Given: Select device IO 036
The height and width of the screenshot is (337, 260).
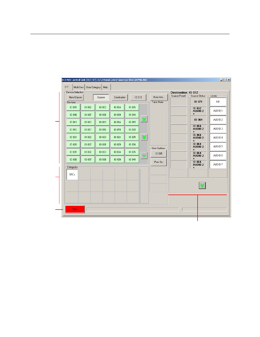Looking at the screenshot, I should tap(73, 160).
